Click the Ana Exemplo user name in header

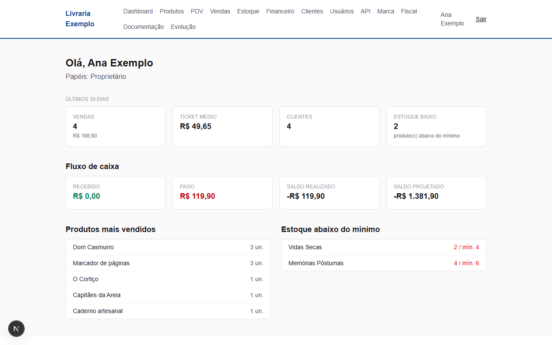tap(452, 19)
